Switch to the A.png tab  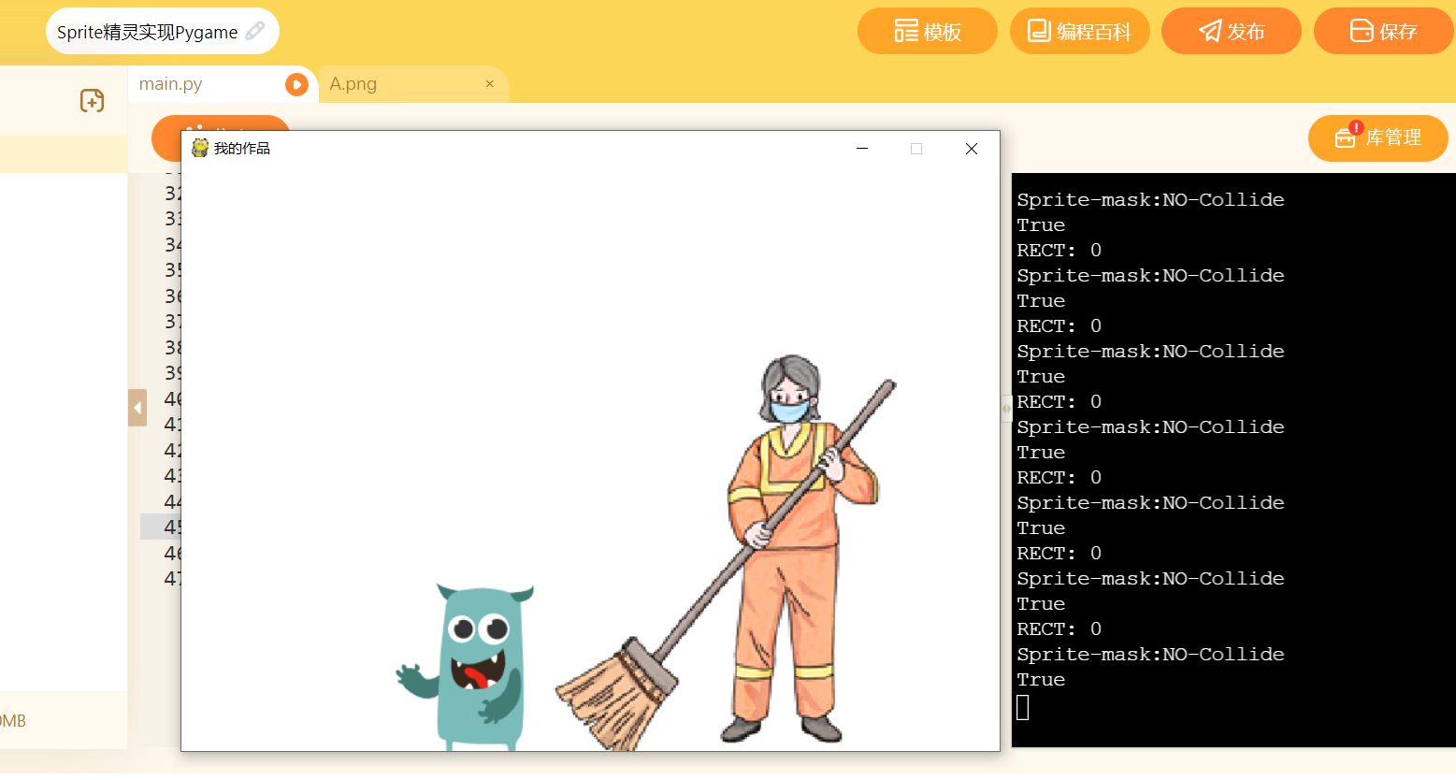pyautogui.click(x=353, y=84)
